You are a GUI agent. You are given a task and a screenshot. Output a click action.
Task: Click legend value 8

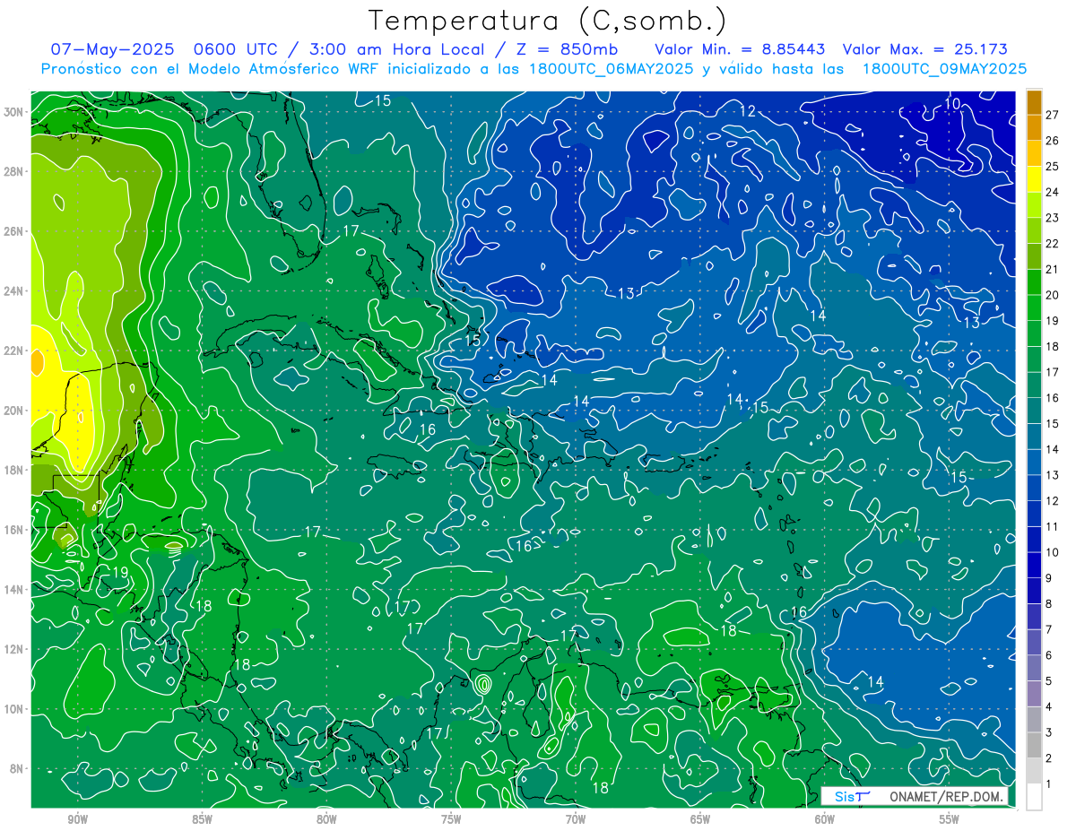point(1049,604)
